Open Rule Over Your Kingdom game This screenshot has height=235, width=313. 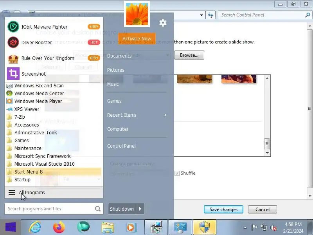pos(54,58)
